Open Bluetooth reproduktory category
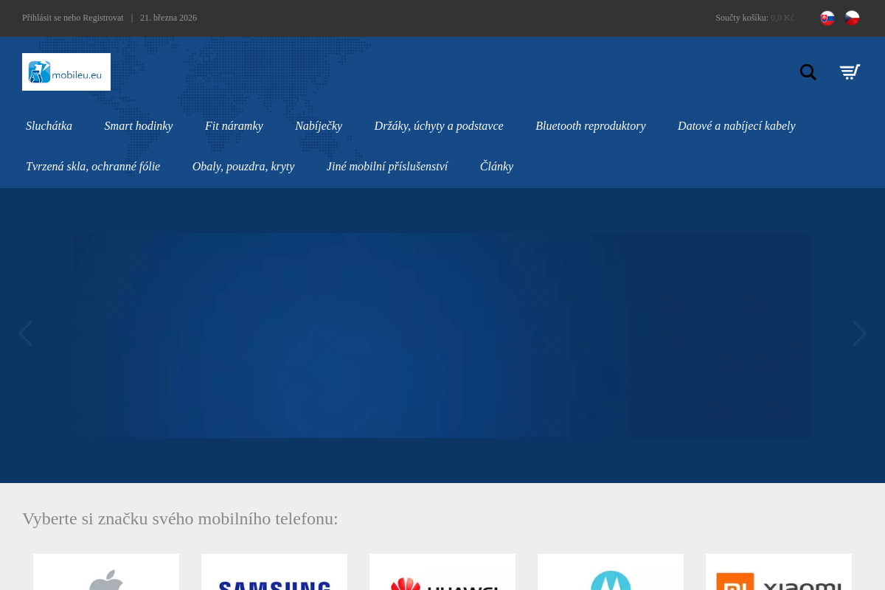Viewport: 885px width, 590px height. pyautogui.click(x=590, y=126)
